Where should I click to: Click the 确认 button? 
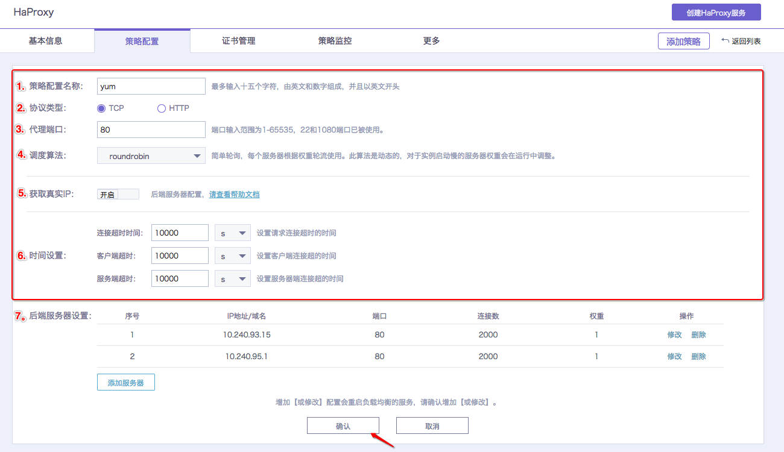343,425
